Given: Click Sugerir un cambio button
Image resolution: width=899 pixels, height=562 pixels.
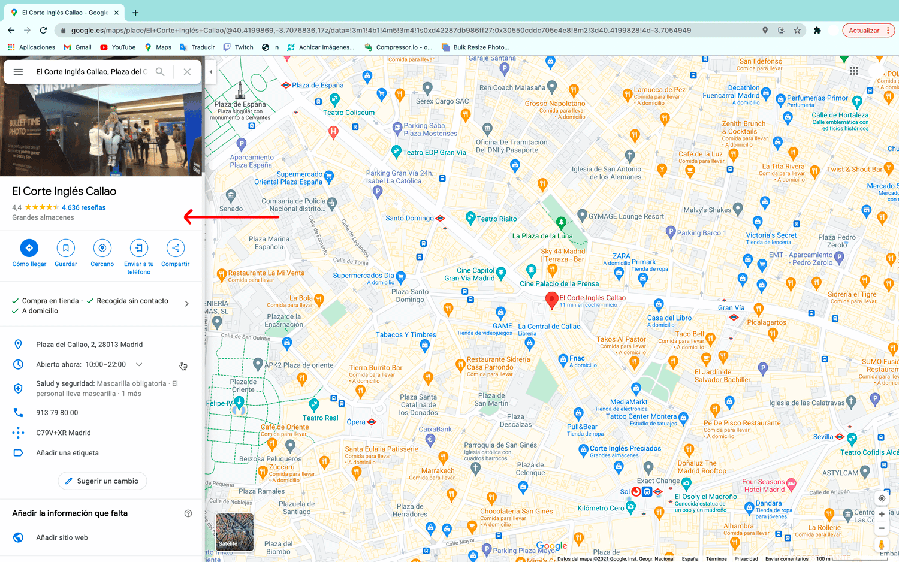Looking at the screenshot, I should (x=102, y=481).
